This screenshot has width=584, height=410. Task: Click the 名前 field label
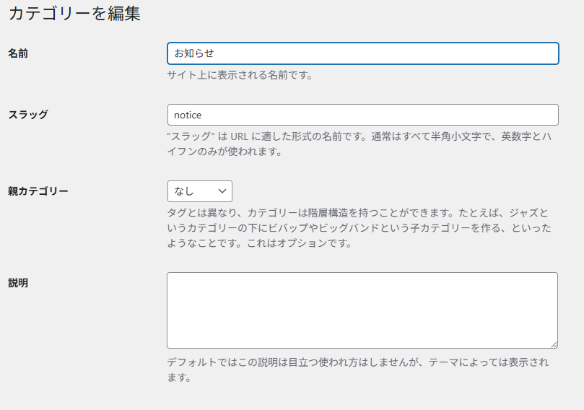pos(18,53)
